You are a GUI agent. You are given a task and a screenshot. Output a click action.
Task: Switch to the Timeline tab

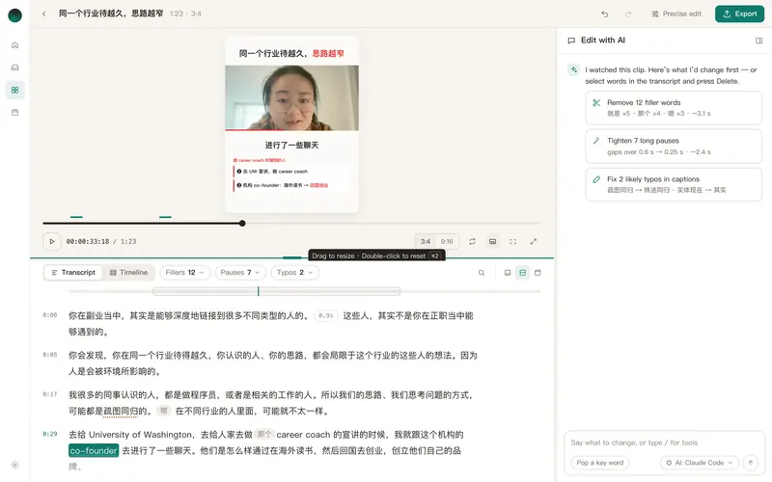(x=128, y=273)
